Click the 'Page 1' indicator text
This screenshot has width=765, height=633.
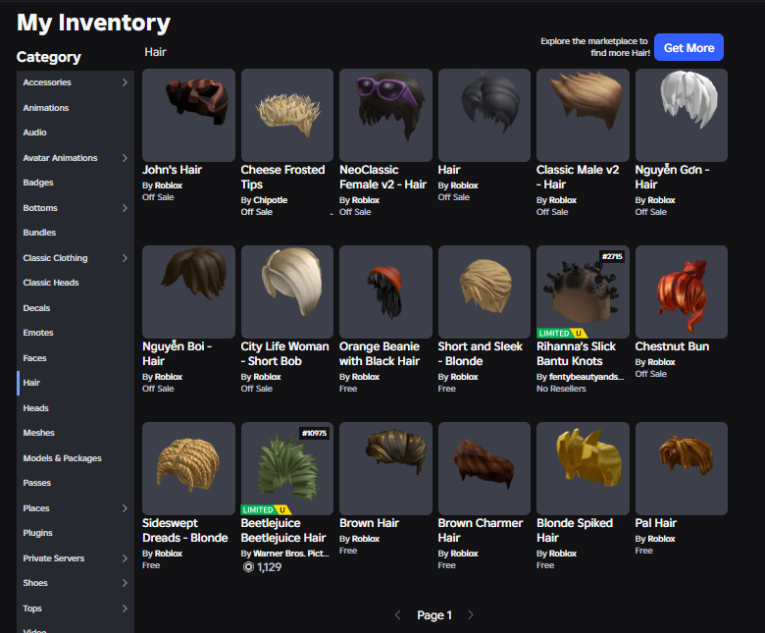click(x=434, y=615)
